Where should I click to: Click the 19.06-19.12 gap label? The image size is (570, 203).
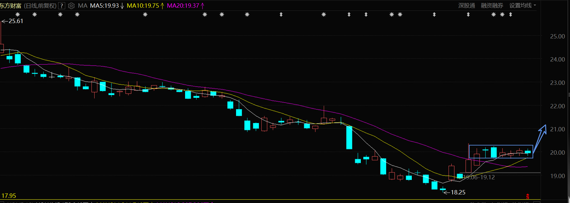pyautogui.click(x=479, y=177)
